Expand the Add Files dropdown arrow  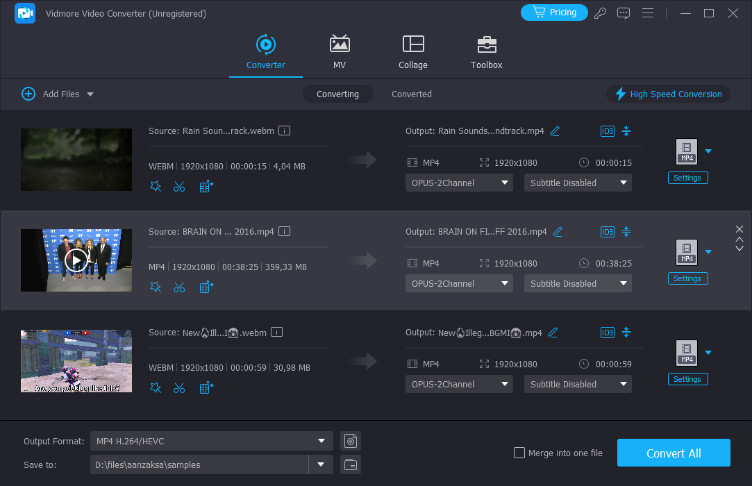tap(90, 94)
